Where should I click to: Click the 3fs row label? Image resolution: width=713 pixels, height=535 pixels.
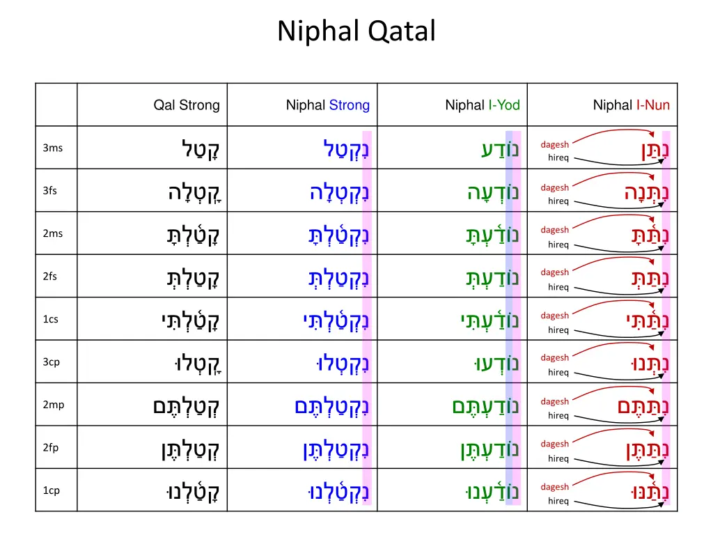[50, 191]
